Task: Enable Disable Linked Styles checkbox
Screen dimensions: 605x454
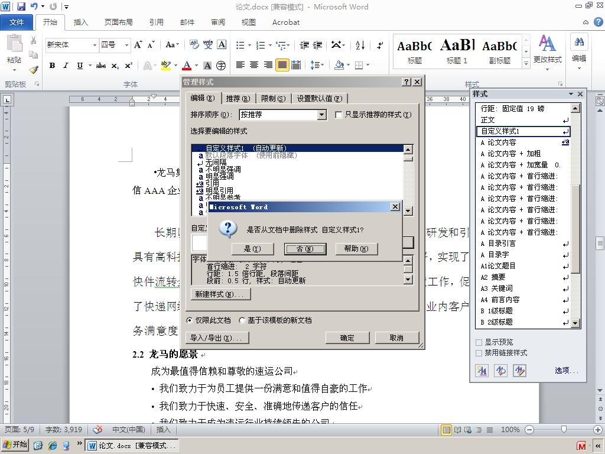Action: 479,353
